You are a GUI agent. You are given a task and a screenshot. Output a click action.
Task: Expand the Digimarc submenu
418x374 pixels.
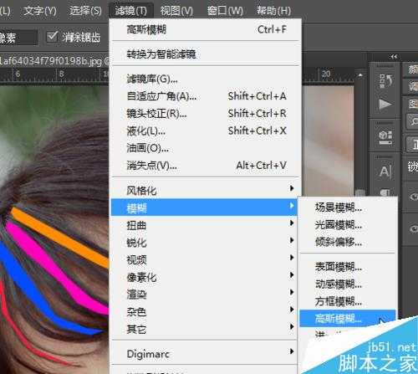204,353
